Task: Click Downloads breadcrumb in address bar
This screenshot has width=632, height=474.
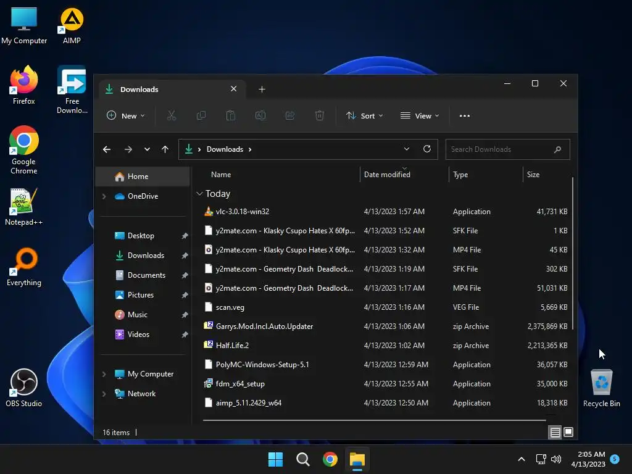Action: coord(225,149)
